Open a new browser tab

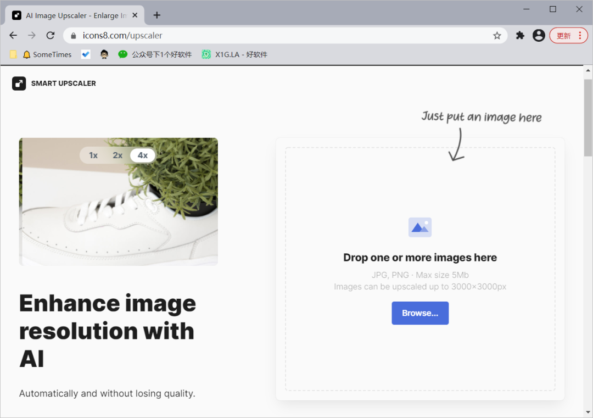pos(157,15)
